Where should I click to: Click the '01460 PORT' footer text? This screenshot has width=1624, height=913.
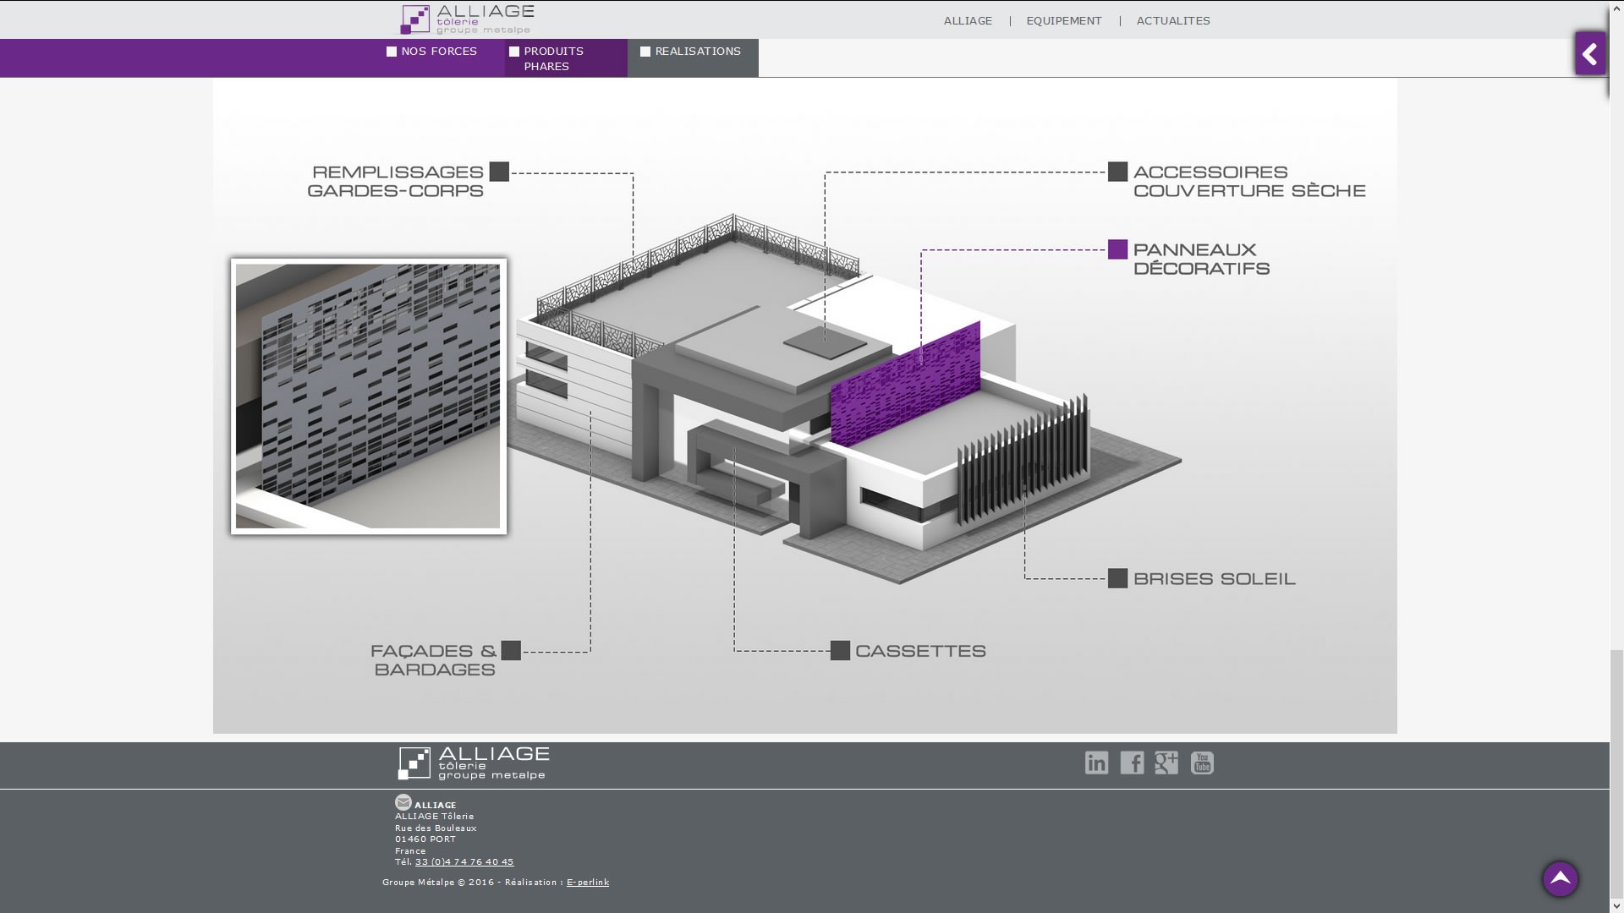425,839
